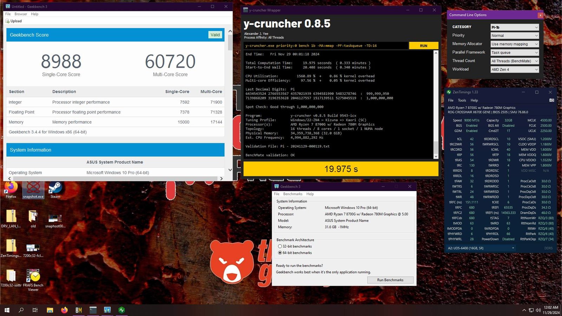The height and width of the screenshot is (316, 562).
Task: Click the y-cruncher output vertical scrollbar
Action: [436, 105]
